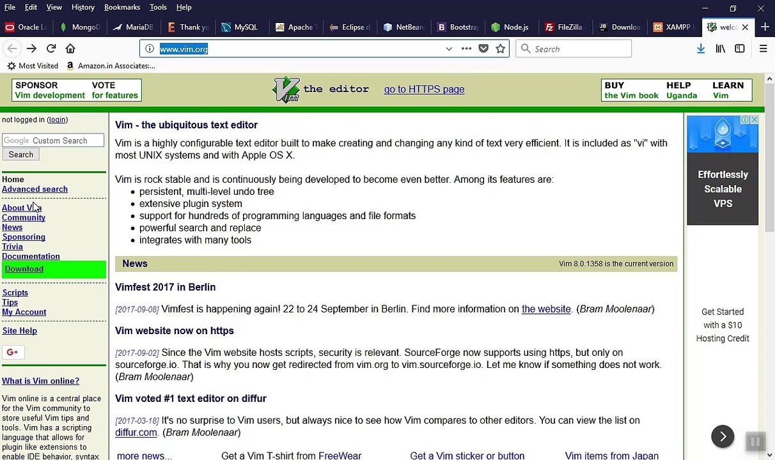Image resolution: width=775 pixels, height=460 pixels.
Task: Follow the 'go to HTTPS page' link
Action: [424, 89]
